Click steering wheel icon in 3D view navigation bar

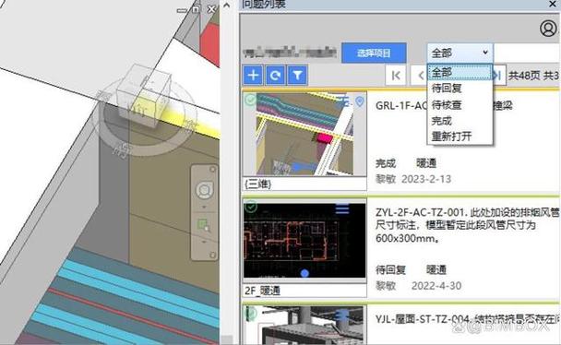[204, 190]
